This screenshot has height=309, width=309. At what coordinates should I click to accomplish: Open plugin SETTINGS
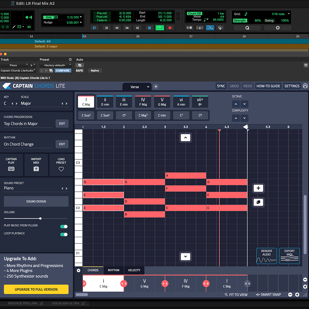(292, 86)
